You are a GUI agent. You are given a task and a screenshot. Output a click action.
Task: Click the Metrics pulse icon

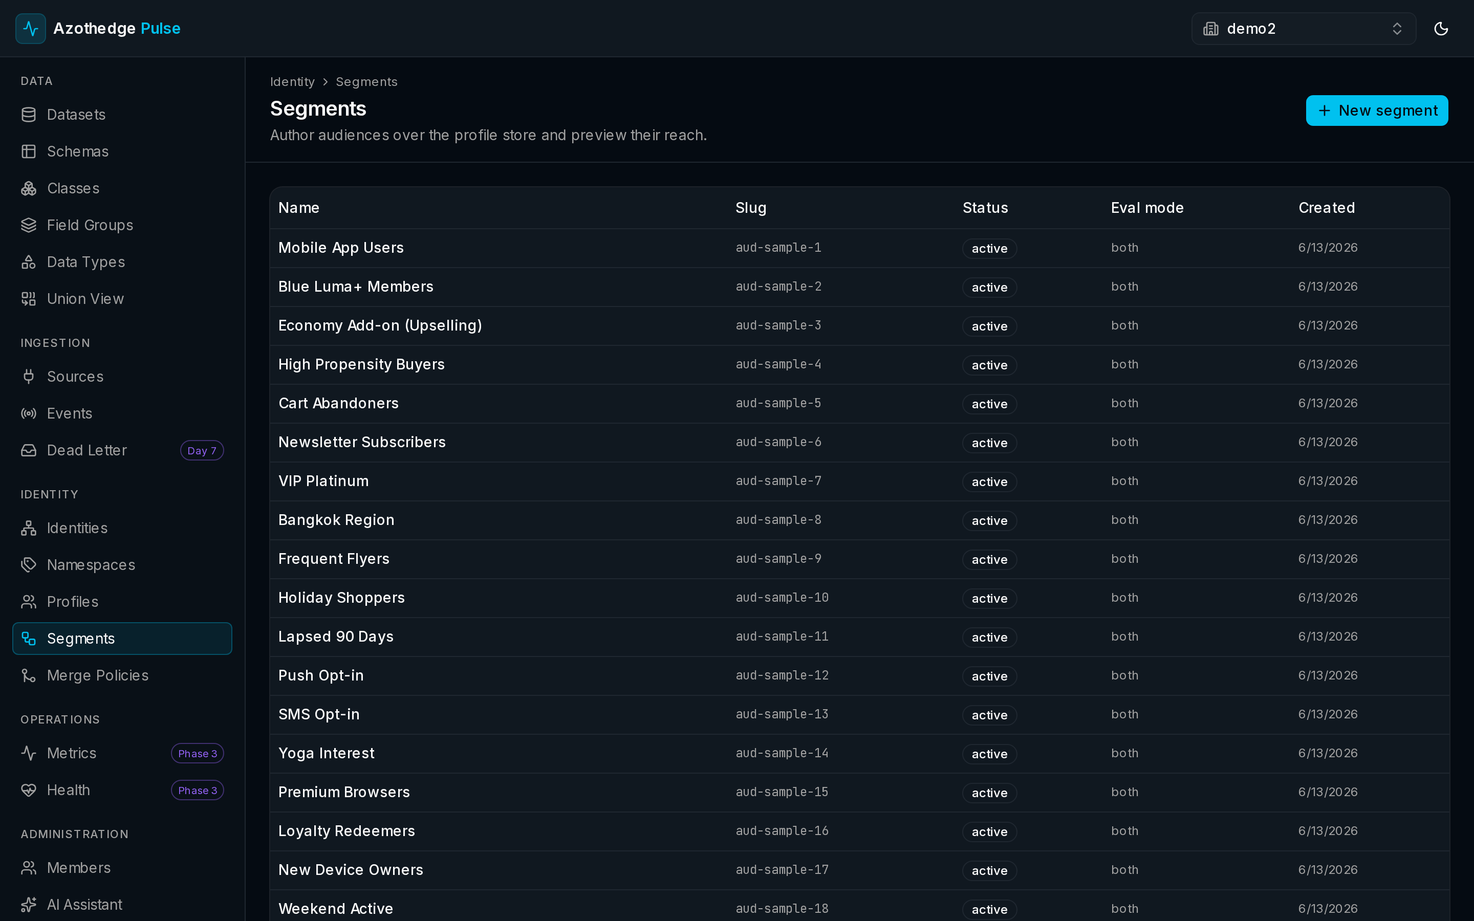29,754
